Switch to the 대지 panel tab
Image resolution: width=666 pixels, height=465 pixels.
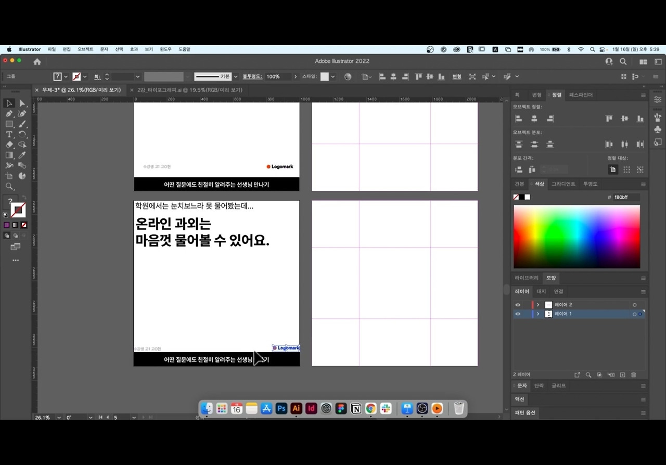[x=541, y=292]
